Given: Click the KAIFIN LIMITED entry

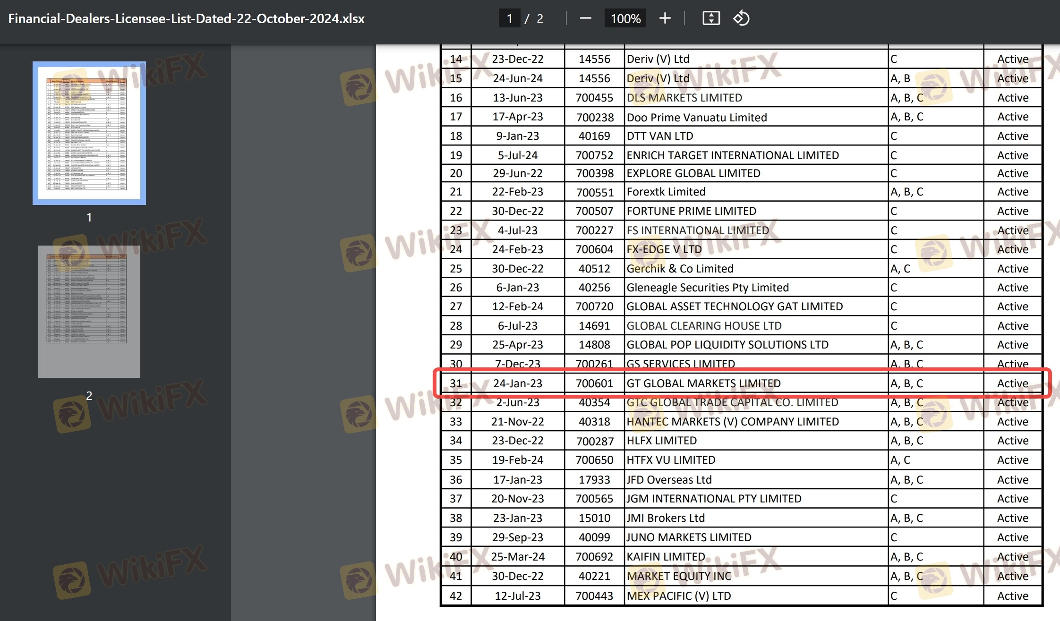Looking at the screenshot, I should point(666,557).
